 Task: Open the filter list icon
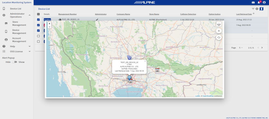(253, 9)
